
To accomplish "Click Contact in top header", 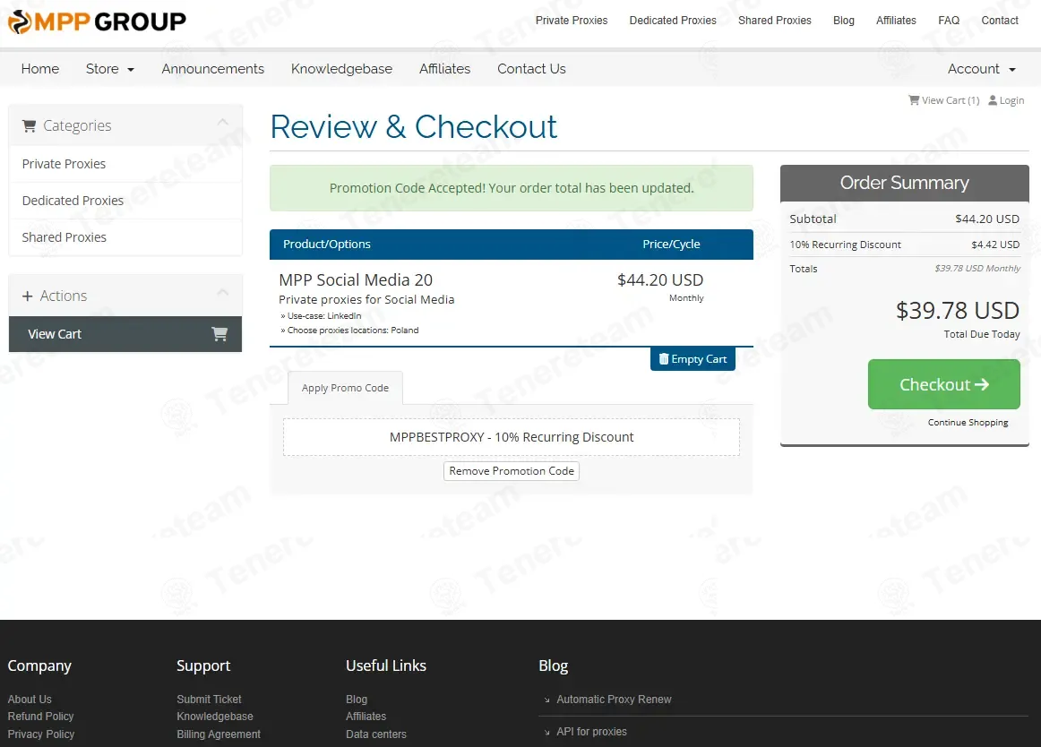I will (1000, 21).
